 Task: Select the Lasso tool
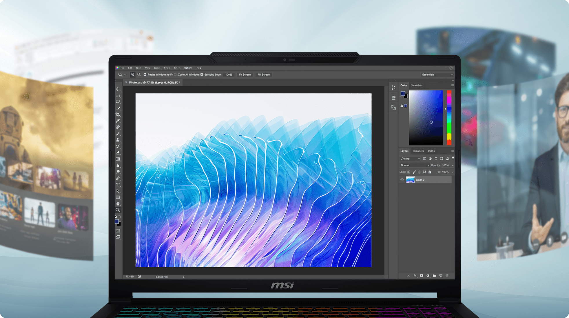pos(118,102)
